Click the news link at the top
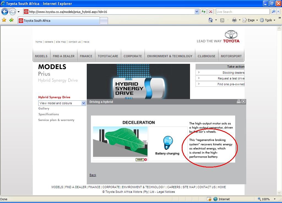 click(x=86, y=42)
